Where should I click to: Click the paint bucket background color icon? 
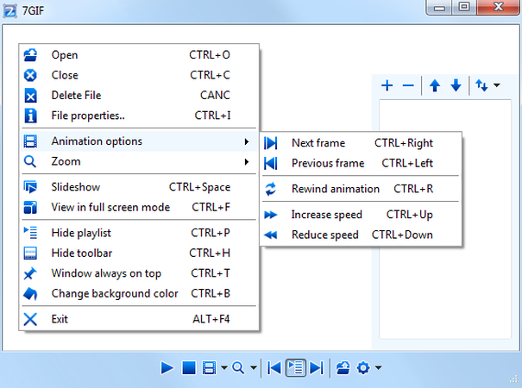coord(30,293)
